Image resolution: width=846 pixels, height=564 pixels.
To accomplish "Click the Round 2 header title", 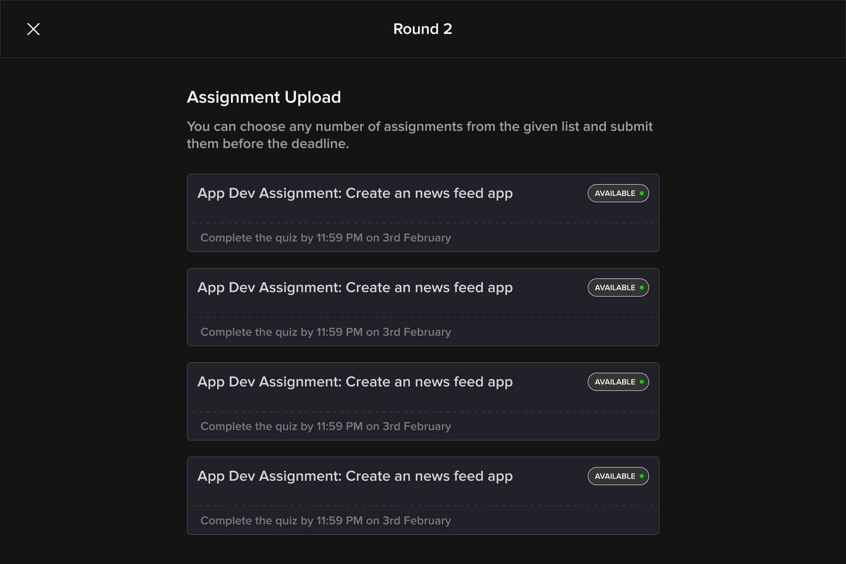I will [423, 29].
